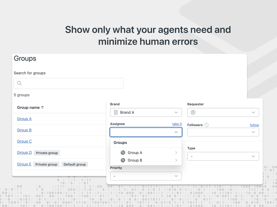
Task: Click the search magnifier icon
Action: click(19, 83)
